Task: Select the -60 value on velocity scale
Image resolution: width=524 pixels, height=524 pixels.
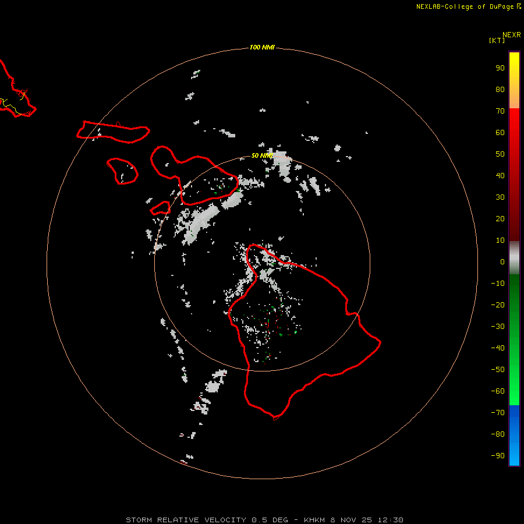Action: [498, 391]
